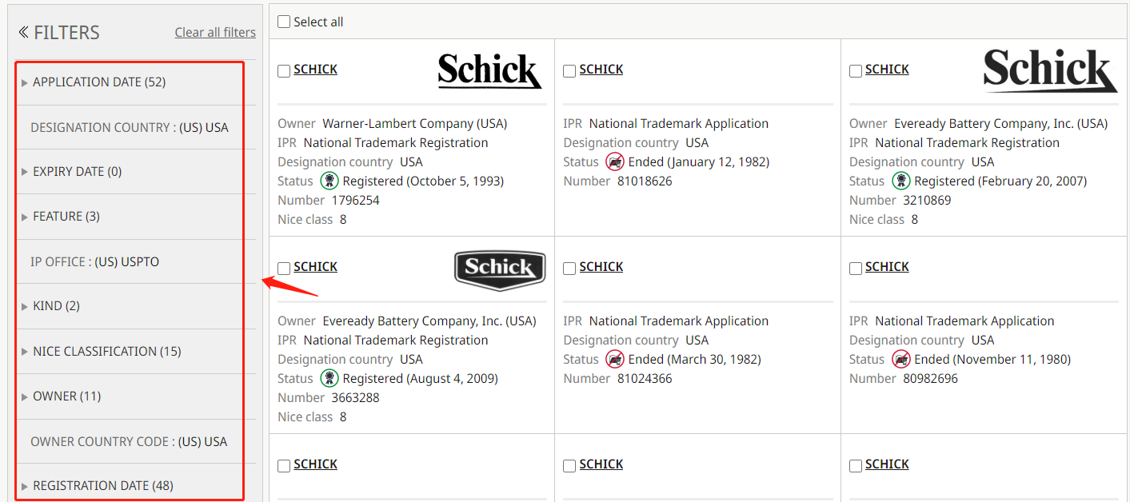Click the ended status icon for application 80982696
1130x502 pixels.
click(901, 359)
